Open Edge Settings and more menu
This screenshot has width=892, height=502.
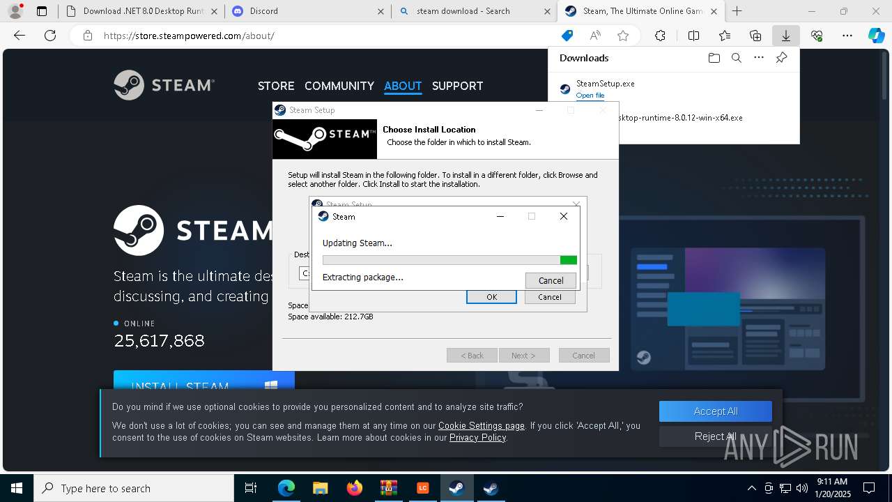click(847, 36)
